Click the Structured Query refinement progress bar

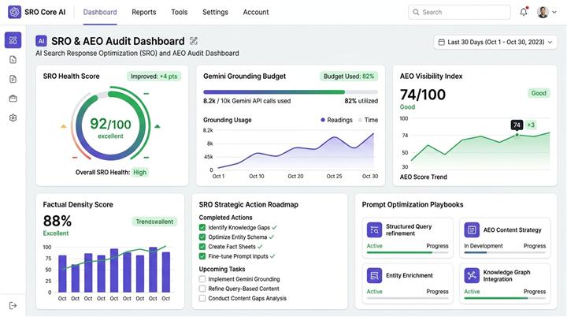coord(408,252)
